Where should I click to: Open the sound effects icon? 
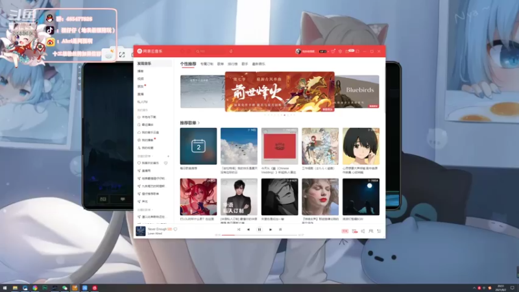click(355, 231)
